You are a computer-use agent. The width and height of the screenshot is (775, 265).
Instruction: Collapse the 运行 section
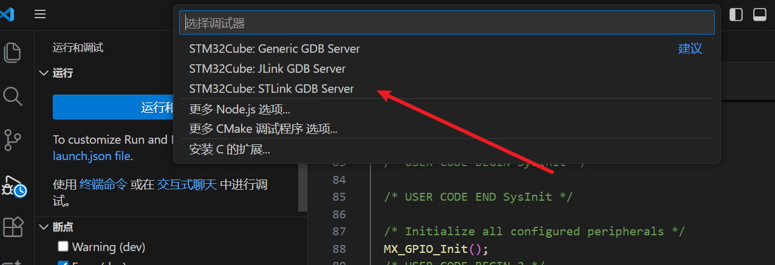tap(44, 73)
